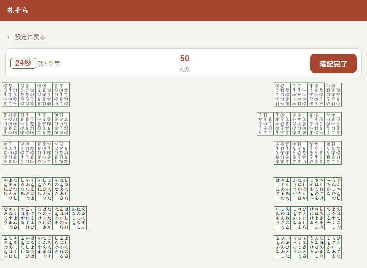
Task: Pick the card starting ころもほす
Action: (x=44, y=247)
